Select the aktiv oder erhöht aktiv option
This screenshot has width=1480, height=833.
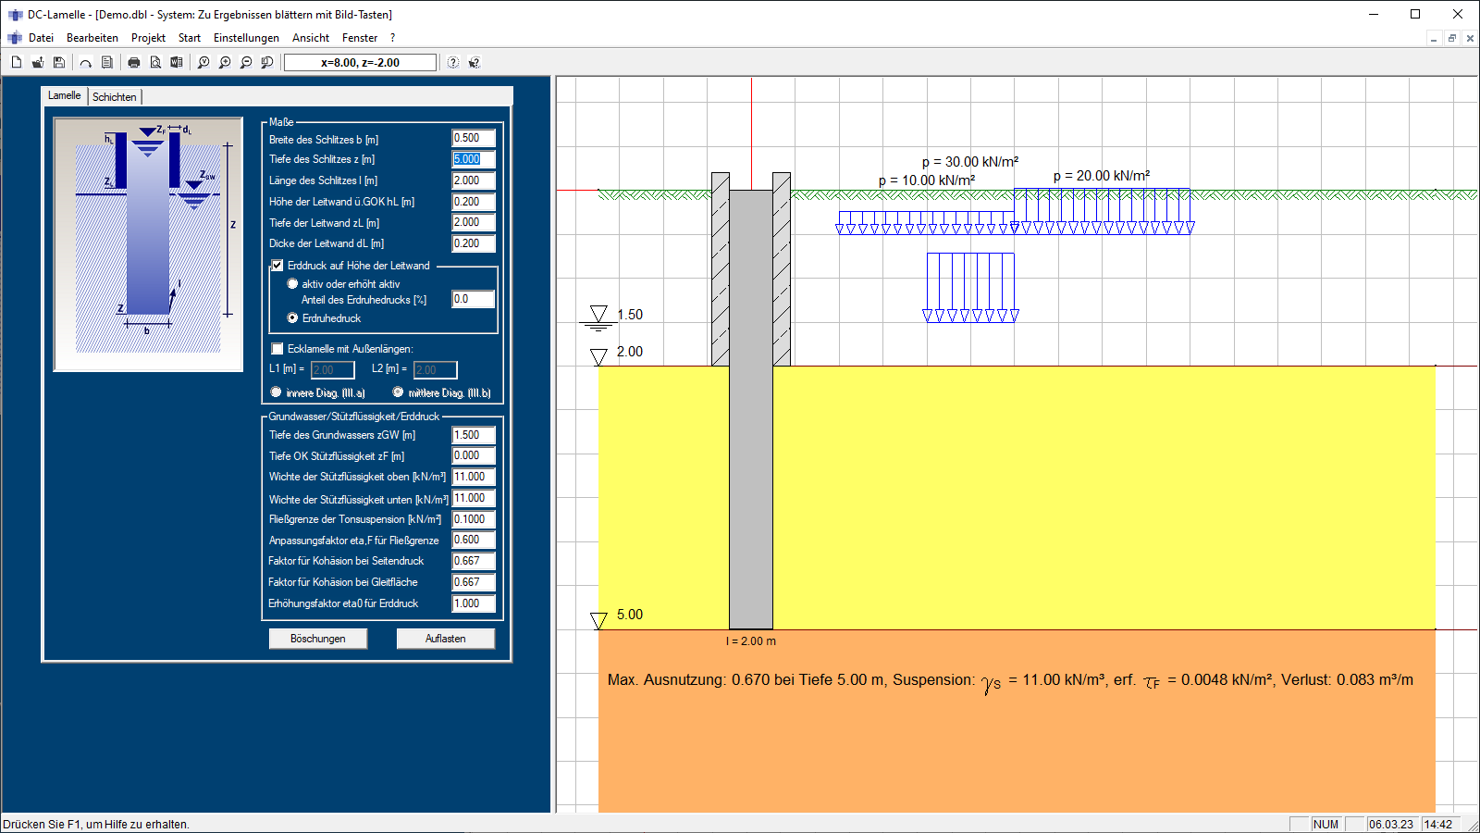[293, 284]
